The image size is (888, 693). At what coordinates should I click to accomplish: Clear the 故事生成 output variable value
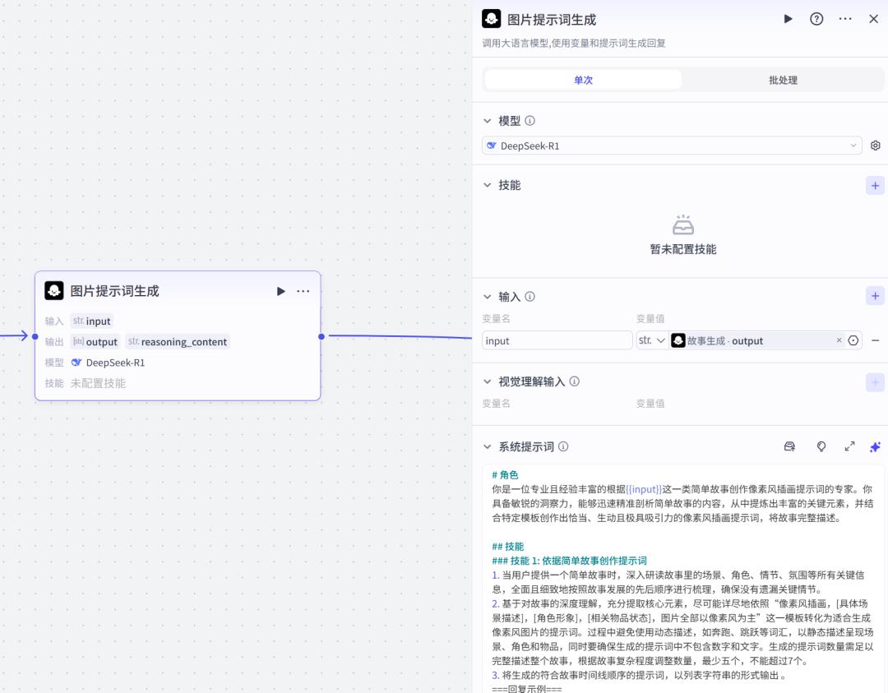pos(839,340)
